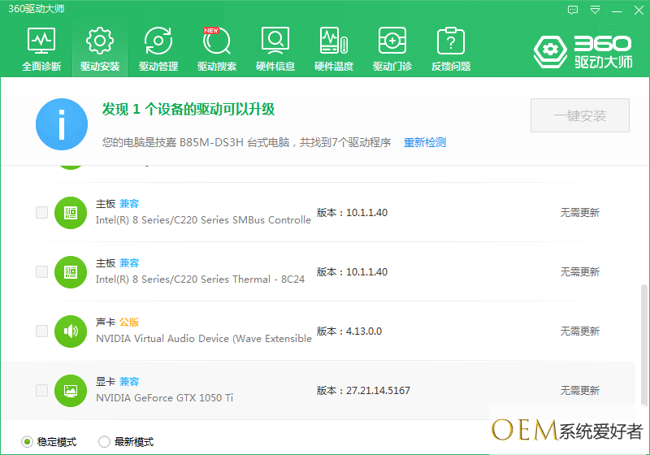Select the 稳定模式 stable mode radio button
Screen dimensions: 650x455
28,442
